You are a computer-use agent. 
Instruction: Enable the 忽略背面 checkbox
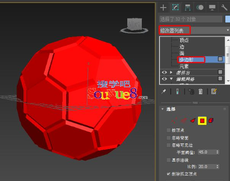click(168, 138)
